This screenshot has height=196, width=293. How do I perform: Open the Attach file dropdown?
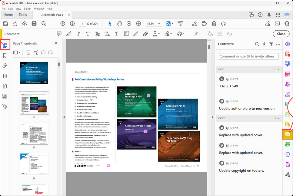(x=168, y=34)
